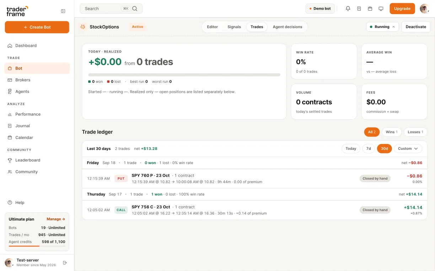Click the Performance chart icon
Screen dimensions: 435x271
[x=10, y=114]
